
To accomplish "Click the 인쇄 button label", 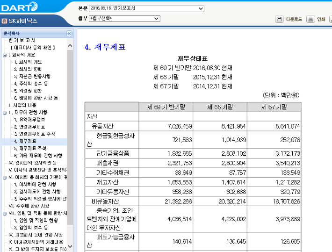I will [321, 19].
